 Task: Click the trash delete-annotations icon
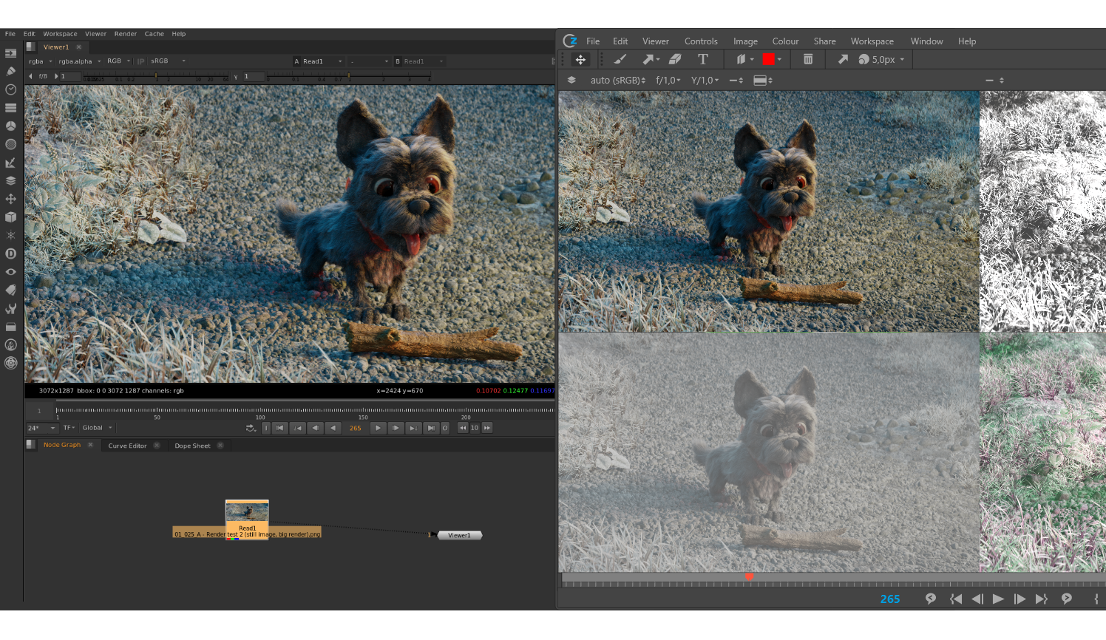808,59
